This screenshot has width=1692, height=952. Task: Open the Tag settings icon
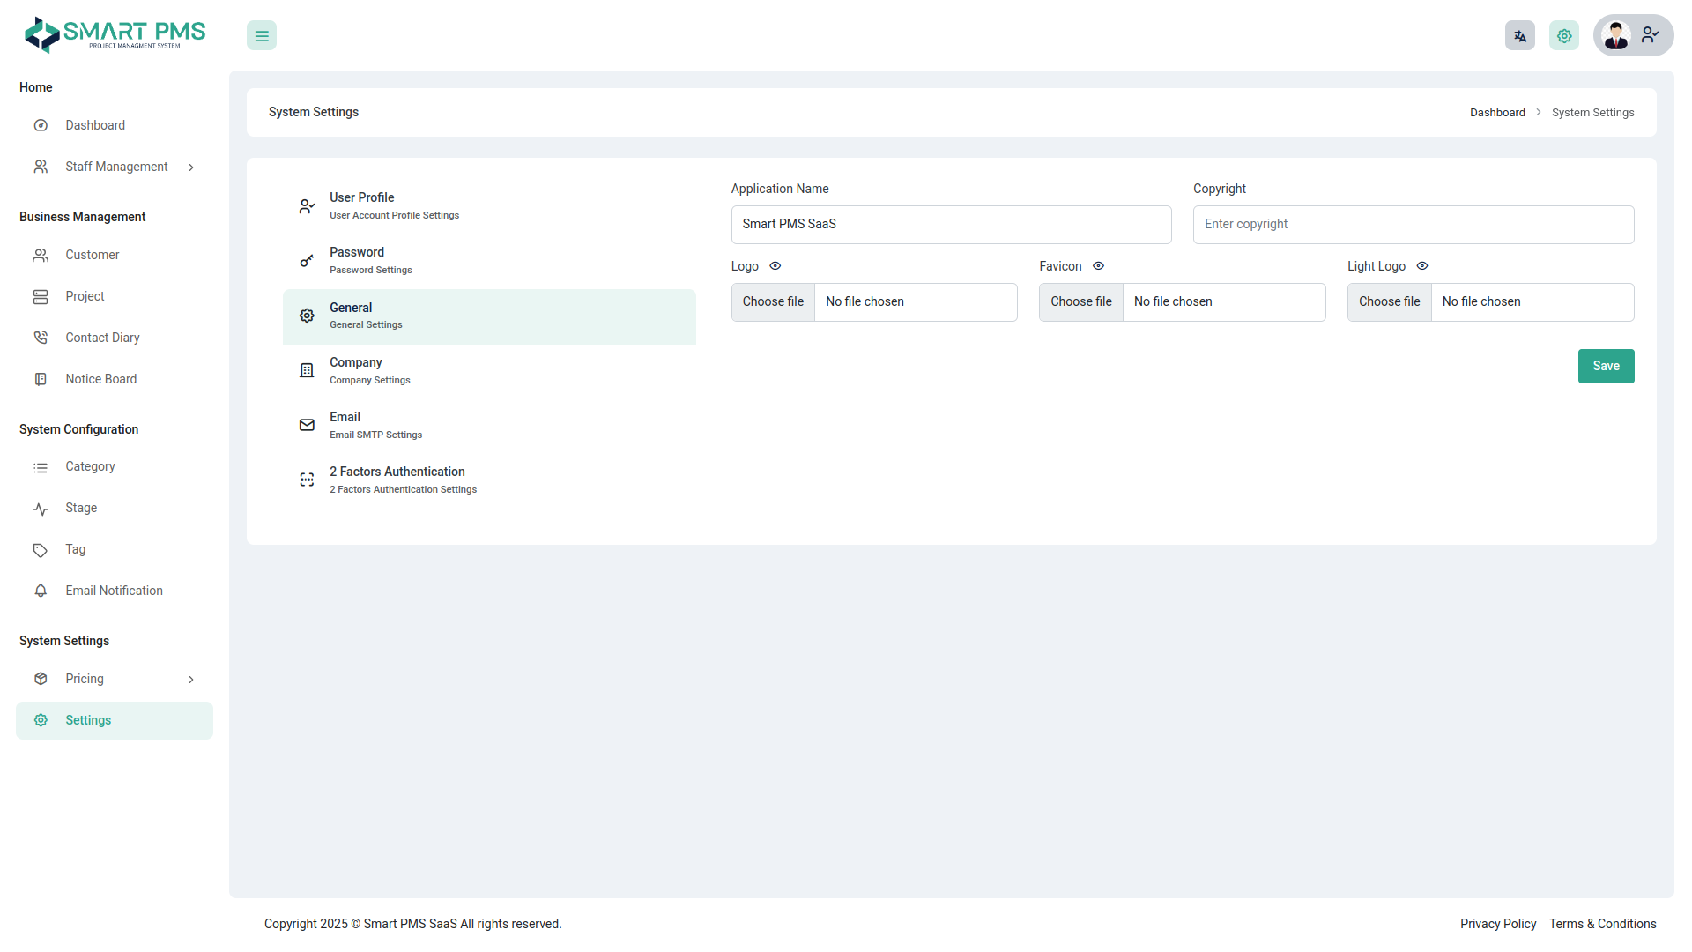pos(41,549)
